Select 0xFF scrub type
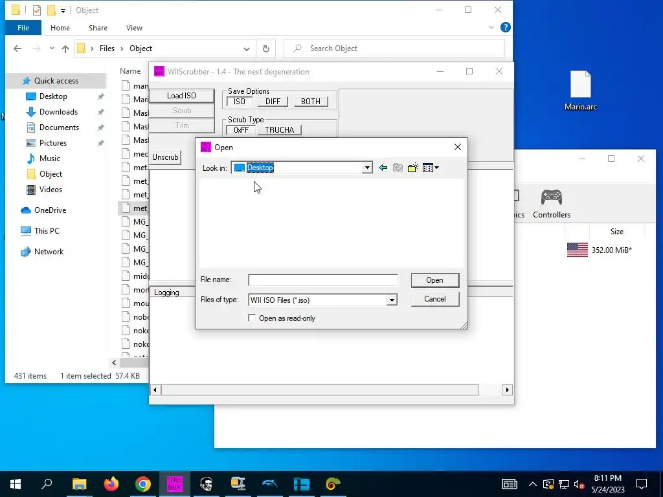663x497 pixels. (x=241, y=129)
